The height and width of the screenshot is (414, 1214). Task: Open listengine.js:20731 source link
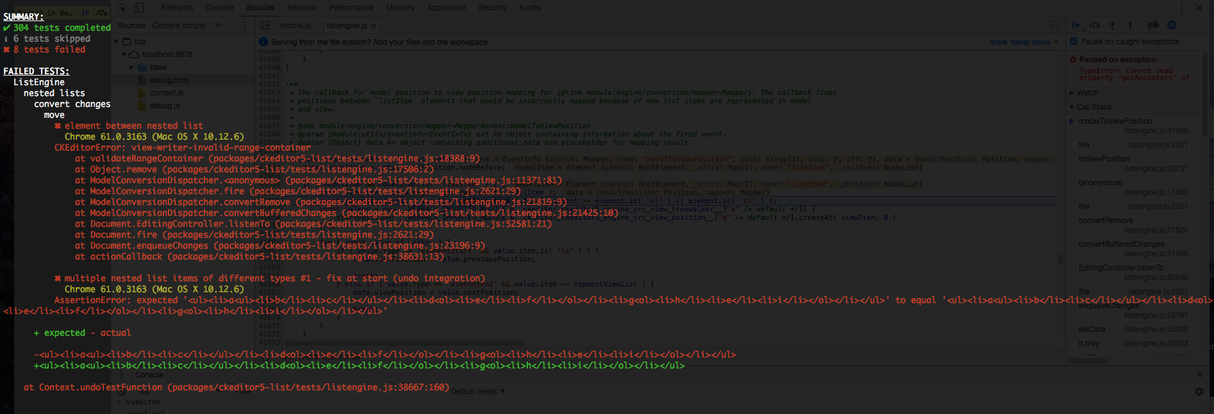(1156, 169)
